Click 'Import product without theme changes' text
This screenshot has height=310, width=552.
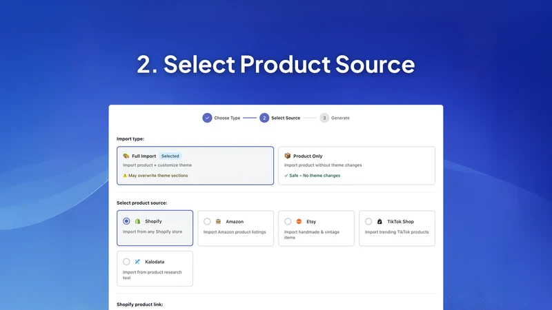[x=323, y=165]
